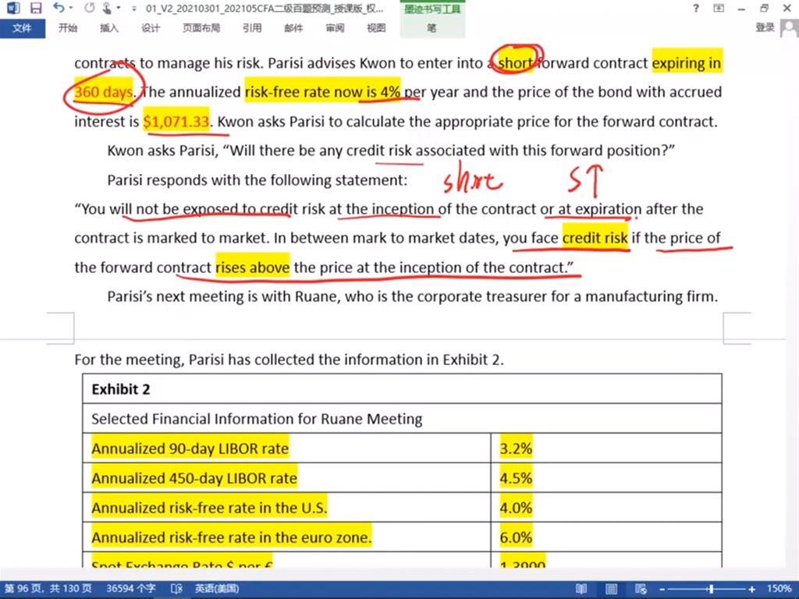
Task: Save the document with floppy icon
Action: pyautogui.click(x=35, y=8)
